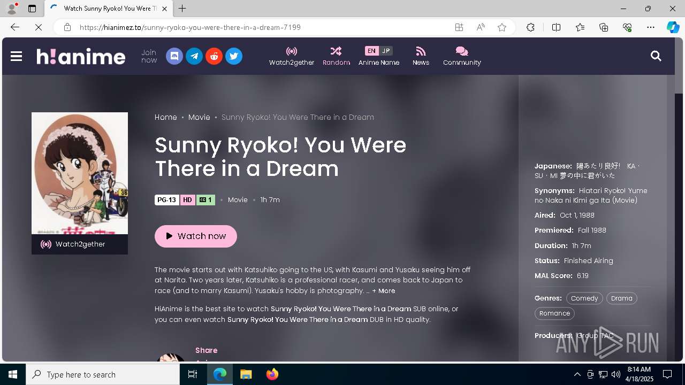Open Task View on taskbar
The image size is (685, 385).
[193, 374]
